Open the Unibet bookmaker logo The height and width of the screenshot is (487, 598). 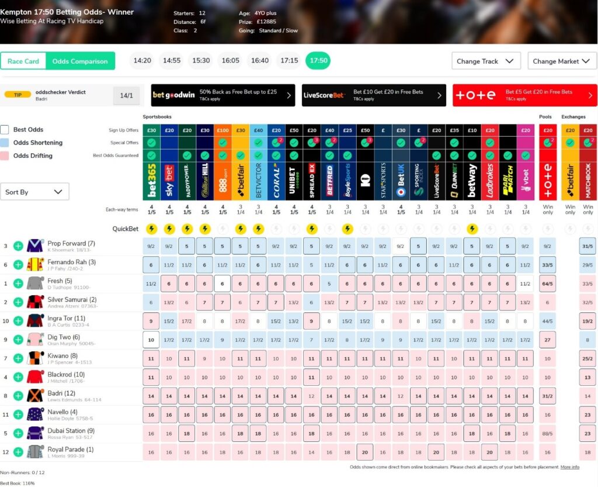[294, 181]
